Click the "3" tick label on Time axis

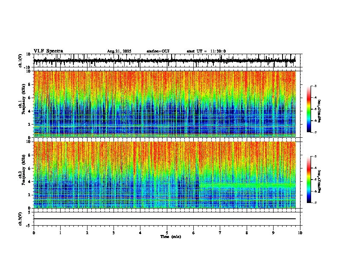pyautogui.click(x=114, y=233)
